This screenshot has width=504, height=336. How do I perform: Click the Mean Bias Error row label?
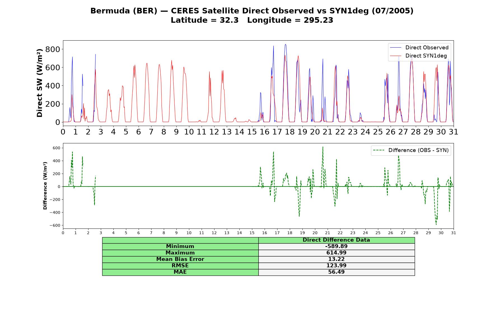[x=180, y=259]
